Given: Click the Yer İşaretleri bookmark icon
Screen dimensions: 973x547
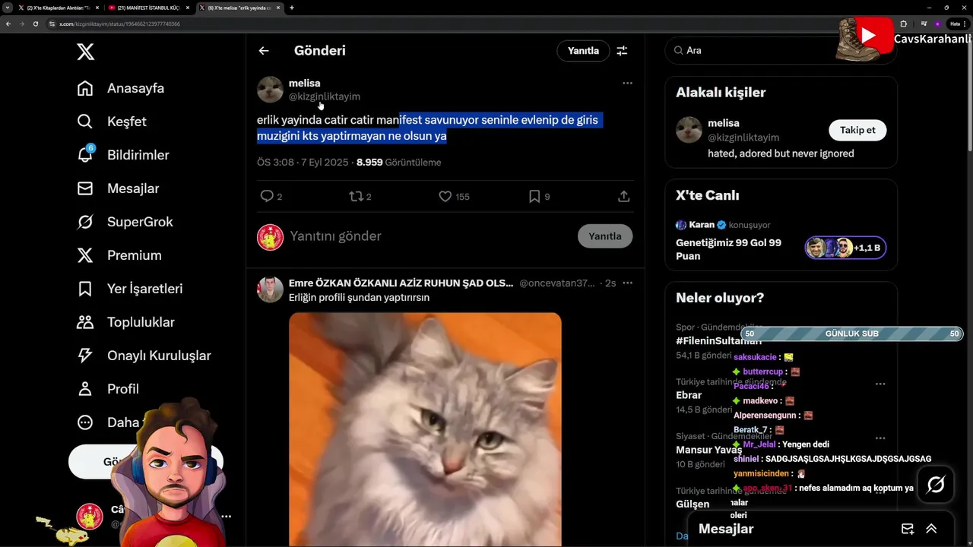Looking at the screenshot, I should point(85,289).
